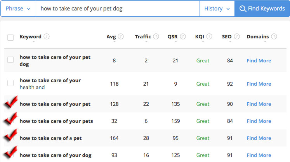The width and height of the screenshot is (290, 162).
Task: Sort by Avg column arrow
Action: pos(115,41)
